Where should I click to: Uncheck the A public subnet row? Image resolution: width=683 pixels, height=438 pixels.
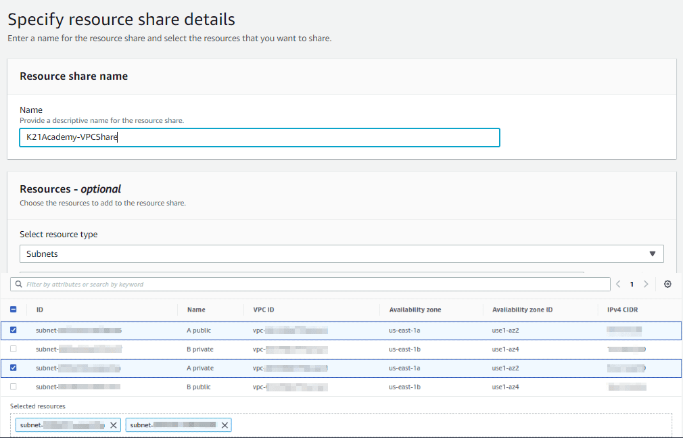click(14, 330)
